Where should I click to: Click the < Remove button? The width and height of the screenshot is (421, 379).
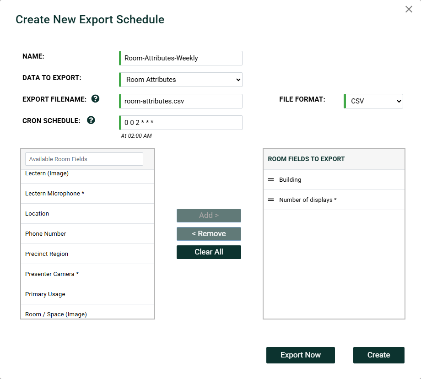coord(209,234)
